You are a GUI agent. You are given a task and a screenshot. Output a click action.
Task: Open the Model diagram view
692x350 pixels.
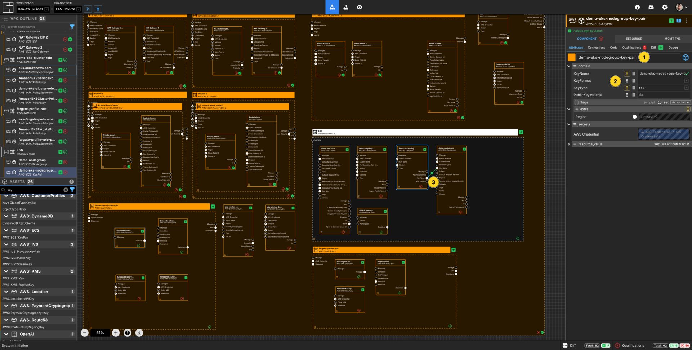click(332, 7)
